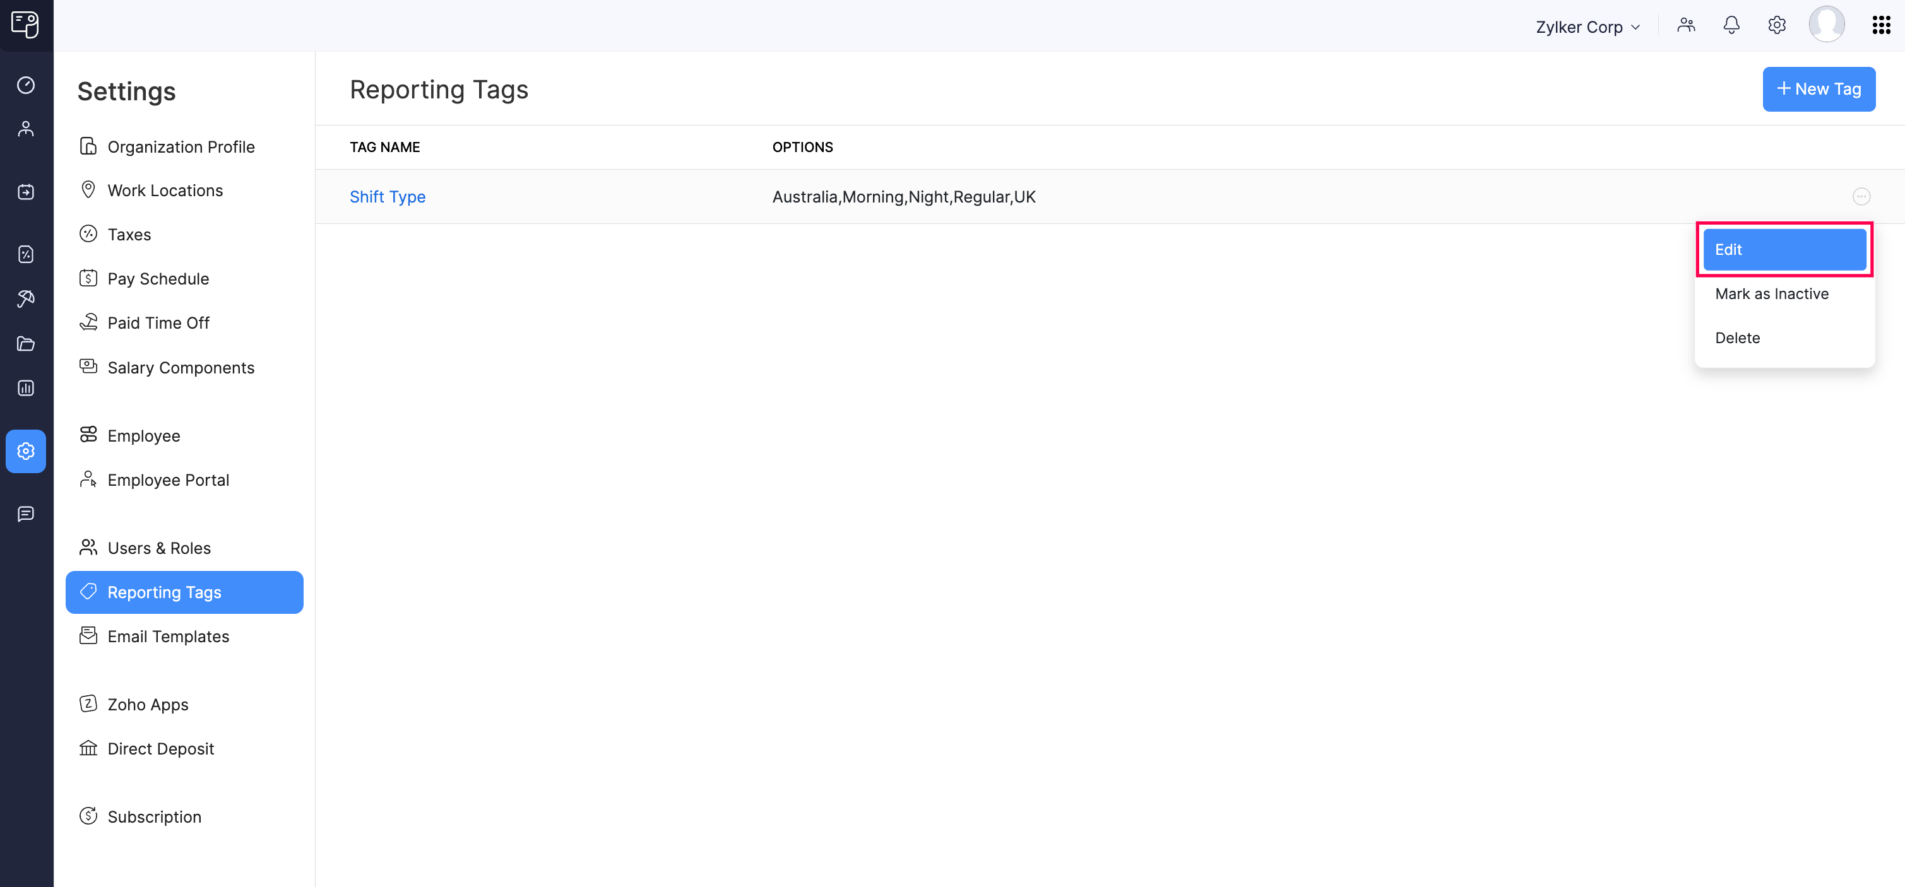Click the TAG NAME column header

click(384, 147)
